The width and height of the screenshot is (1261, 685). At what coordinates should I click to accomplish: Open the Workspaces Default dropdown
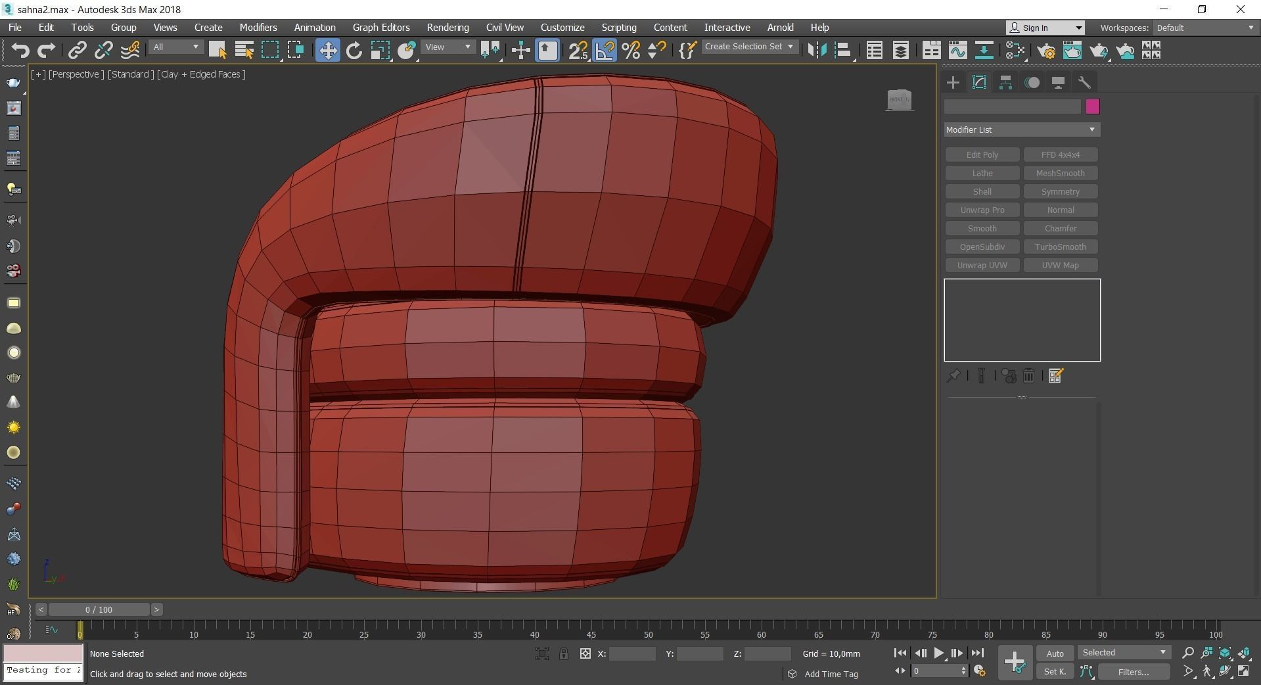tap(1205, 28)
